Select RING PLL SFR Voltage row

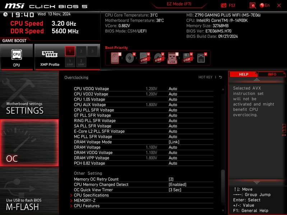[144, 121]
